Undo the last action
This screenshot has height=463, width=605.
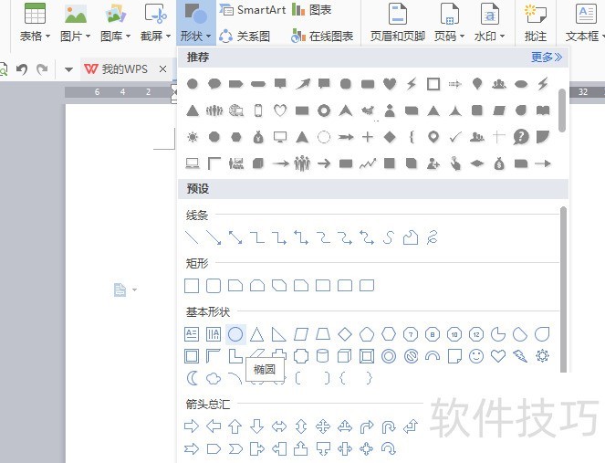point(22,69)
